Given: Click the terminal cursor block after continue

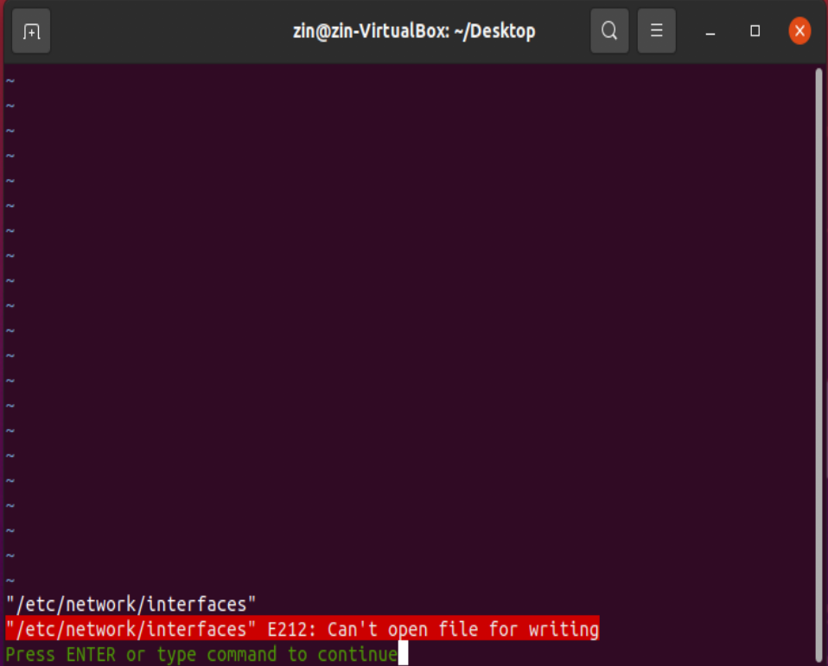Looking at the screenshot, I should tap(403, 653).
